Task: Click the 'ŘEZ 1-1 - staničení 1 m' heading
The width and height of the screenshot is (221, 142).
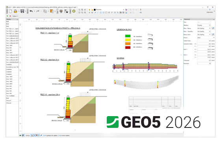Action: pyautogui.click(x=50, y=33)
